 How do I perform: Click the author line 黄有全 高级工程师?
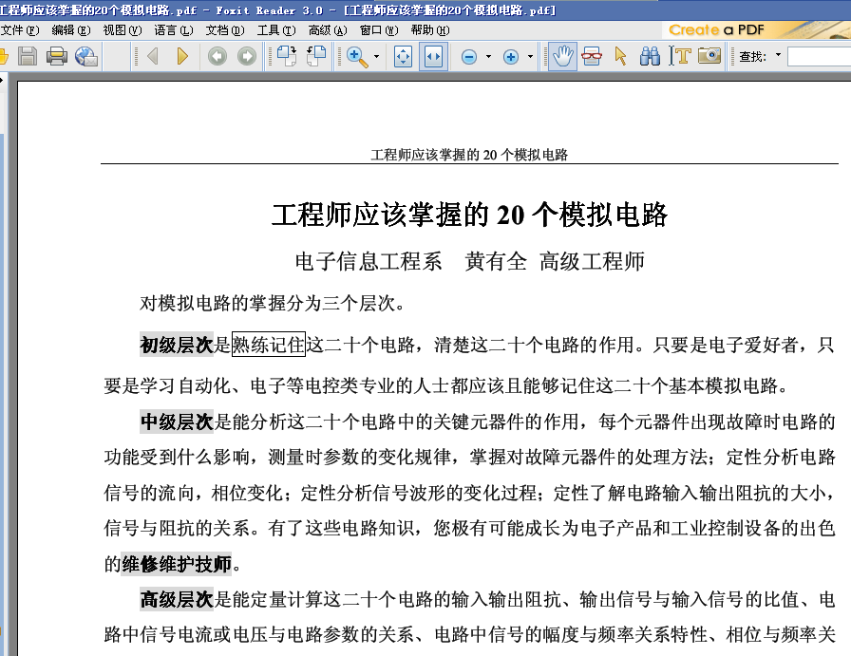(x=555, y=261)
